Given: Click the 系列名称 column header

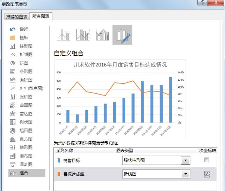Looking at the screenshot, I should pyautogui.click(x=65, y=151).
